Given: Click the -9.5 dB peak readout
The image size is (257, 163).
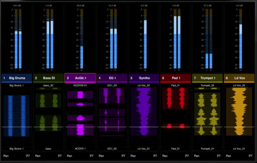Looking at the screenshot, I should click(x=239, y=5).
